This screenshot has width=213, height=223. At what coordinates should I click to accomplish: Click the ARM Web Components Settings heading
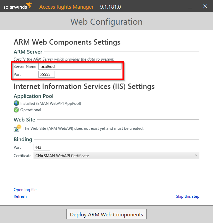67,42
